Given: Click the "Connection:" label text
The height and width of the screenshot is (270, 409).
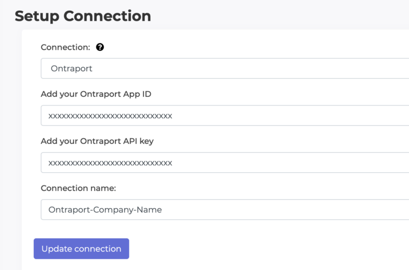Looking at the screenshot, I should point(65,47).
